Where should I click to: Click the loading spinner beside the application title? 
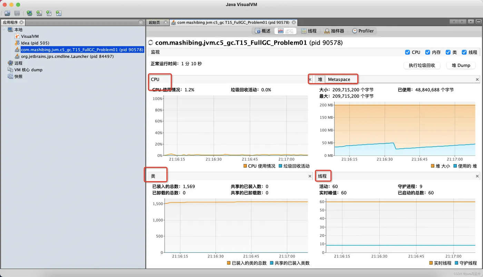(150, 43)
